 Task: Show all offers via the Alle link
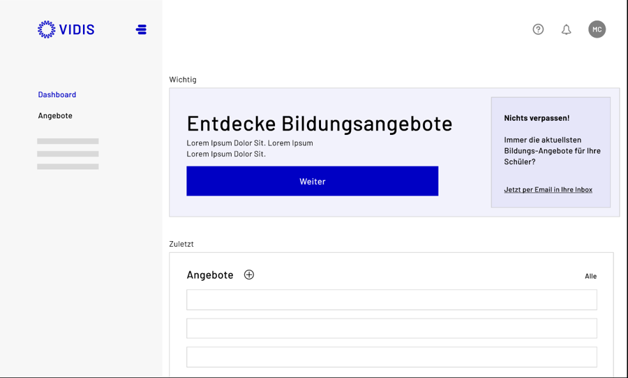click(590, 276)
